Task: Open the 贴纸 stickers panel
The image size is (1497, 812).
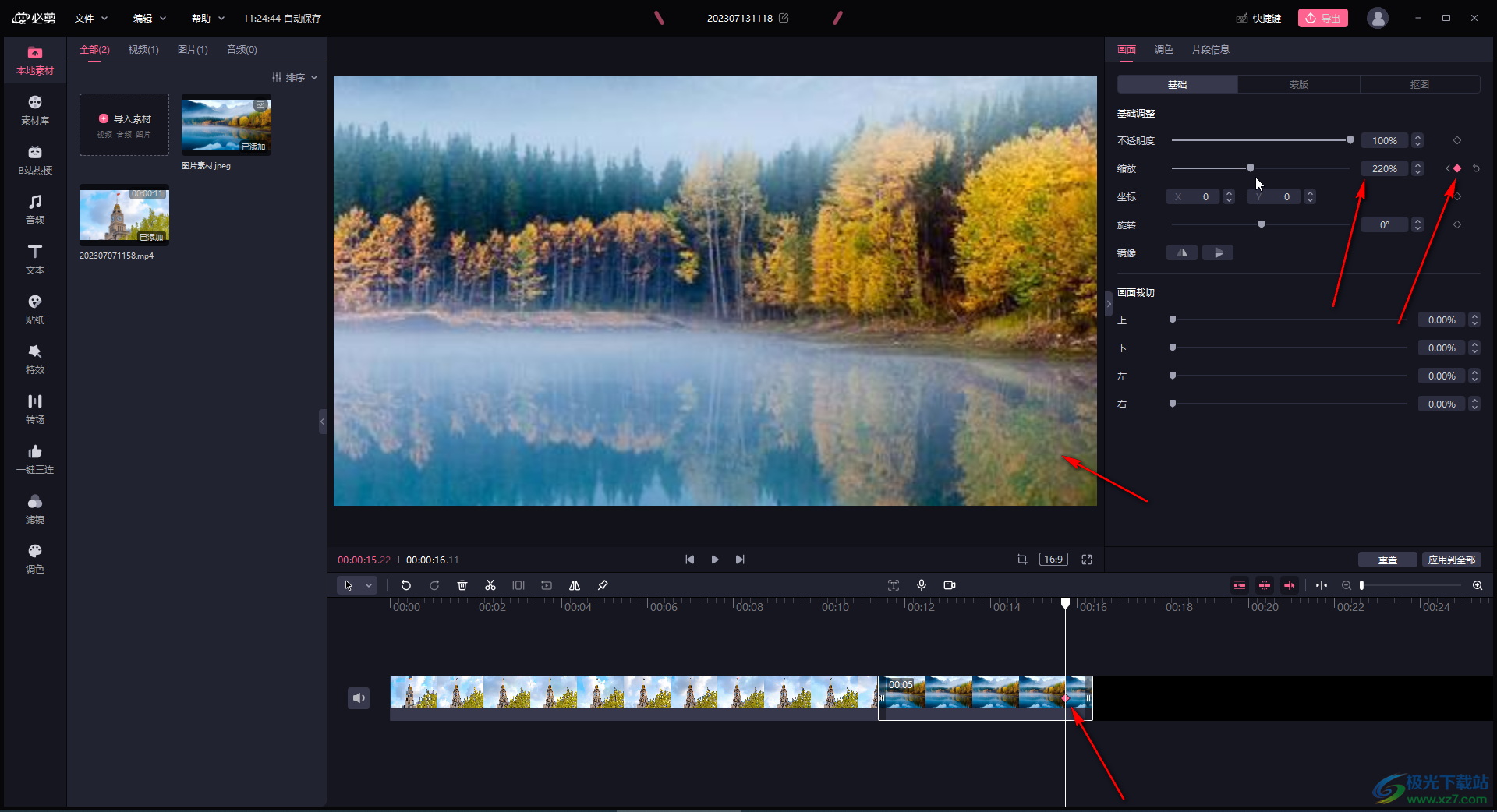Action: 35,309
